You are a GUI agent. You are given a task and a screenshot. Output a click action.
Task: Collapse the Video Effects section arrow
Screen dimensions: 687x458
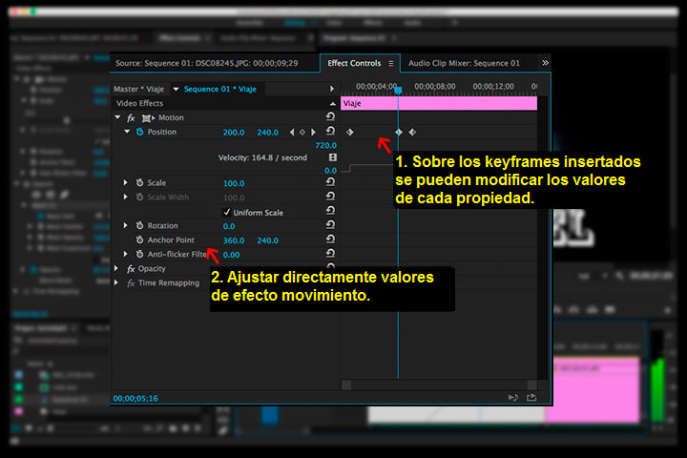point(333,104)
